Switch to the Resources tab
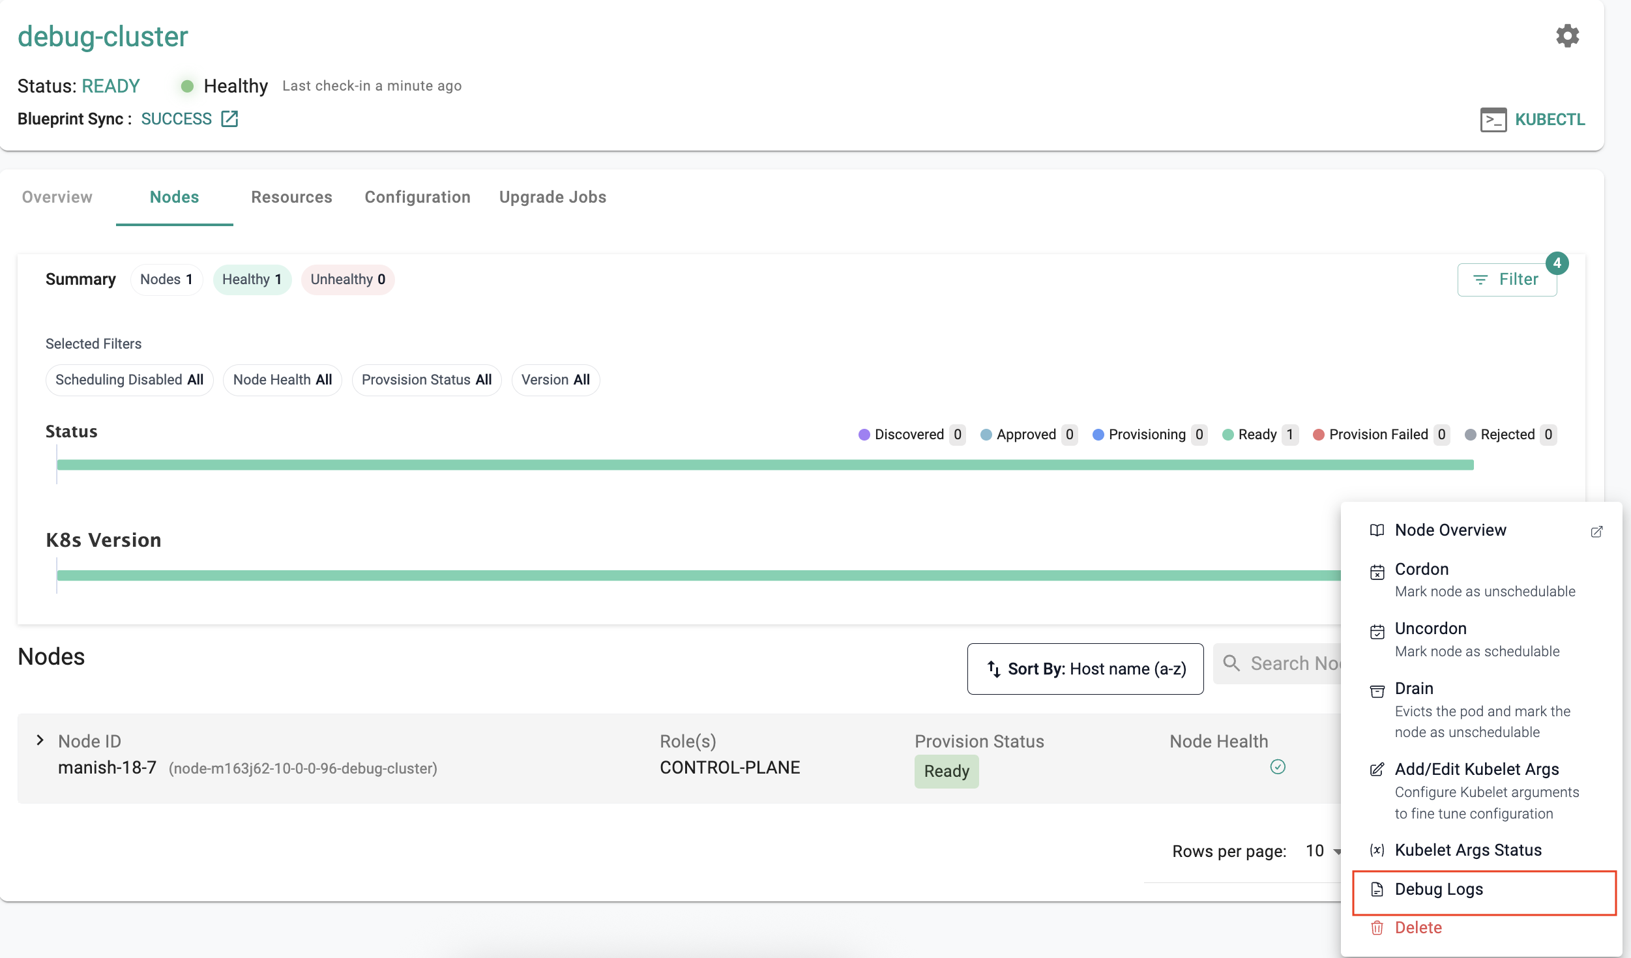The image size is (1631, 958). coord(291,197)
